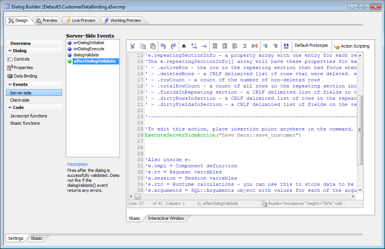Click the green right-align lines icon
The width and height of the screenshot is (385, 249).
244,46
